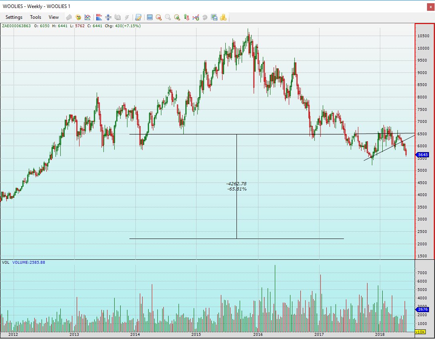Screen dimensions: 435x339
Task: Open the color palette icon
Action: (x=78, y=18)
